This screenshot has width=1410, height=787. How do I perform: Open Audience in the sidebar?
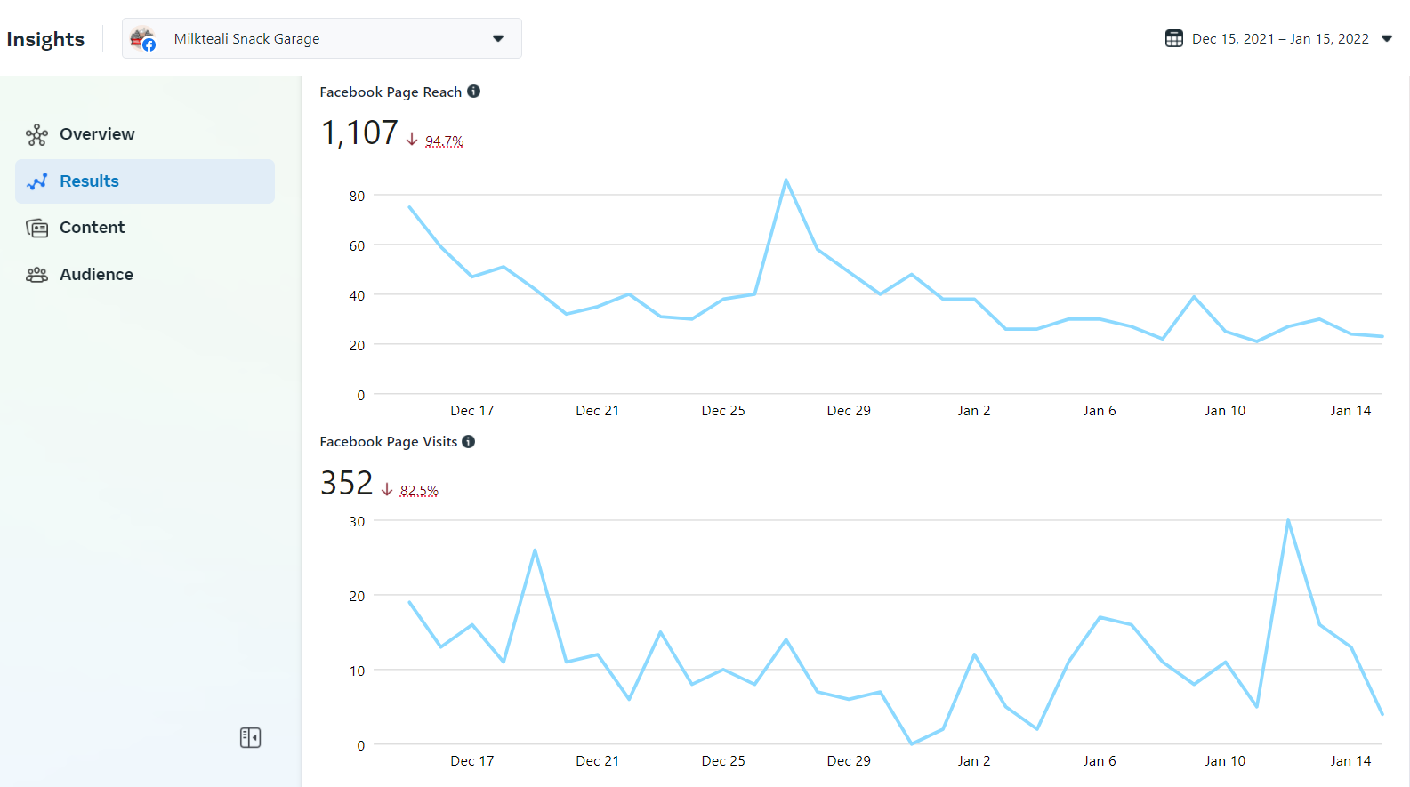click(x=145, y=275)
